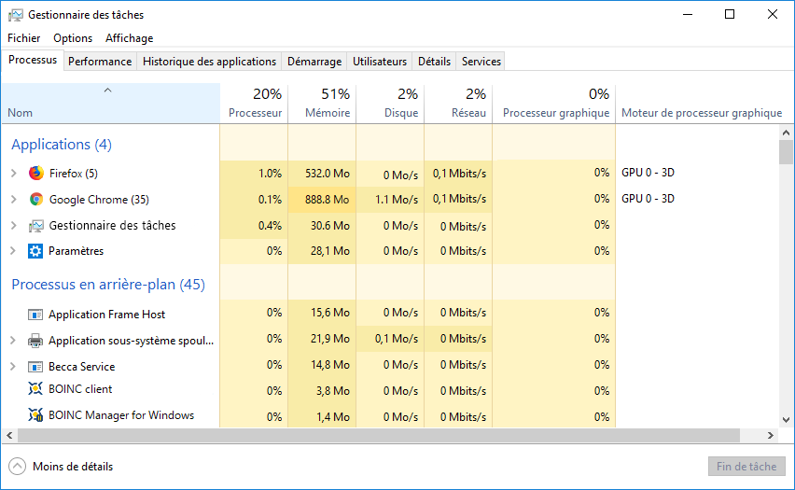795x490 pixels.
Task: Expand the Gestionnaire des tâches row
Action: pyautogui.click(x=14, y=225)
